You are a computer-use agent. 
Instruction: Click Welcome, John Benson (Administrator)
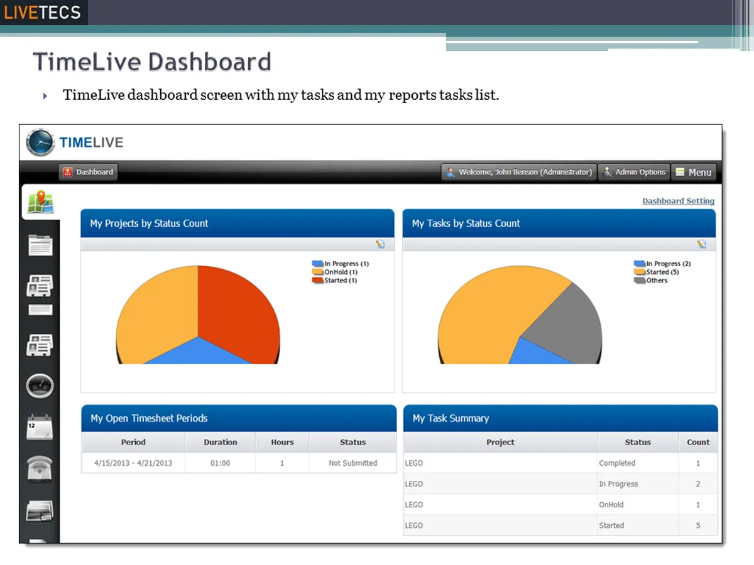[x=518, y=172]
